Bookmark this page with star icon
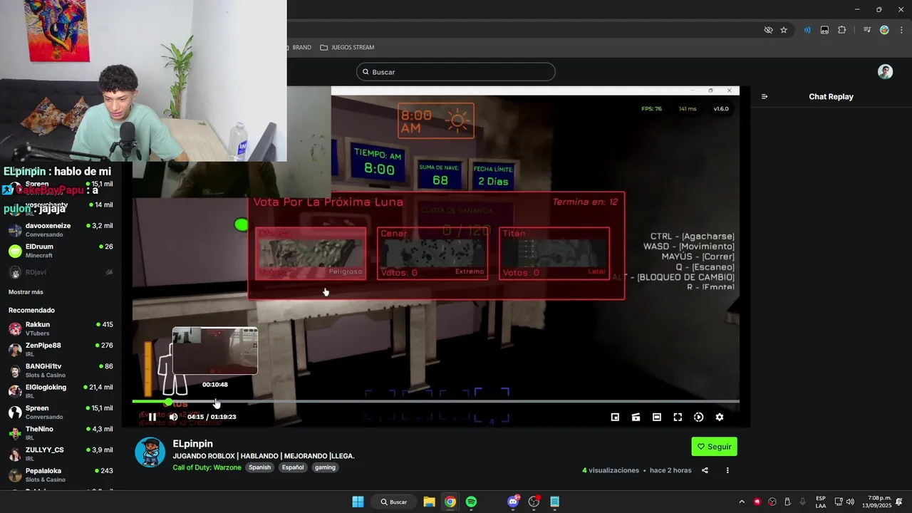 [784, 30]
